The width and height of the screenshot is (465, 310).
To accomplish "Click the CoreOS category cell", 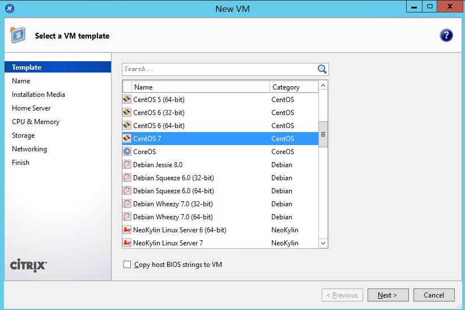I will (x=283, y=151).
